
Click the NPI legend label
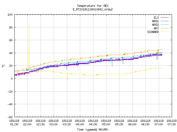pyautogui.click(x=156, y=28)
